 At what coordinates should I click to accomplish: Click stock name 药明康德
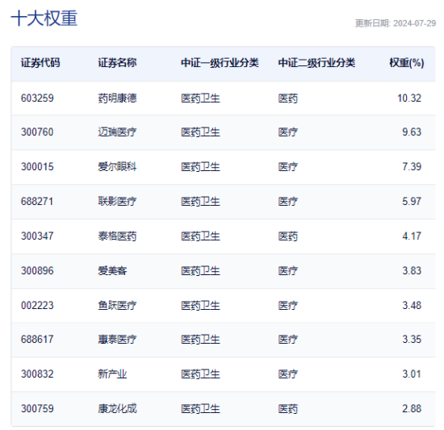(117, 98)
